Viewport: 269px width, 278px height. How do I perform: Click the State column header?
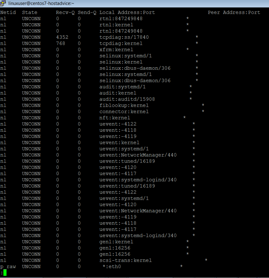pos(29,12)
